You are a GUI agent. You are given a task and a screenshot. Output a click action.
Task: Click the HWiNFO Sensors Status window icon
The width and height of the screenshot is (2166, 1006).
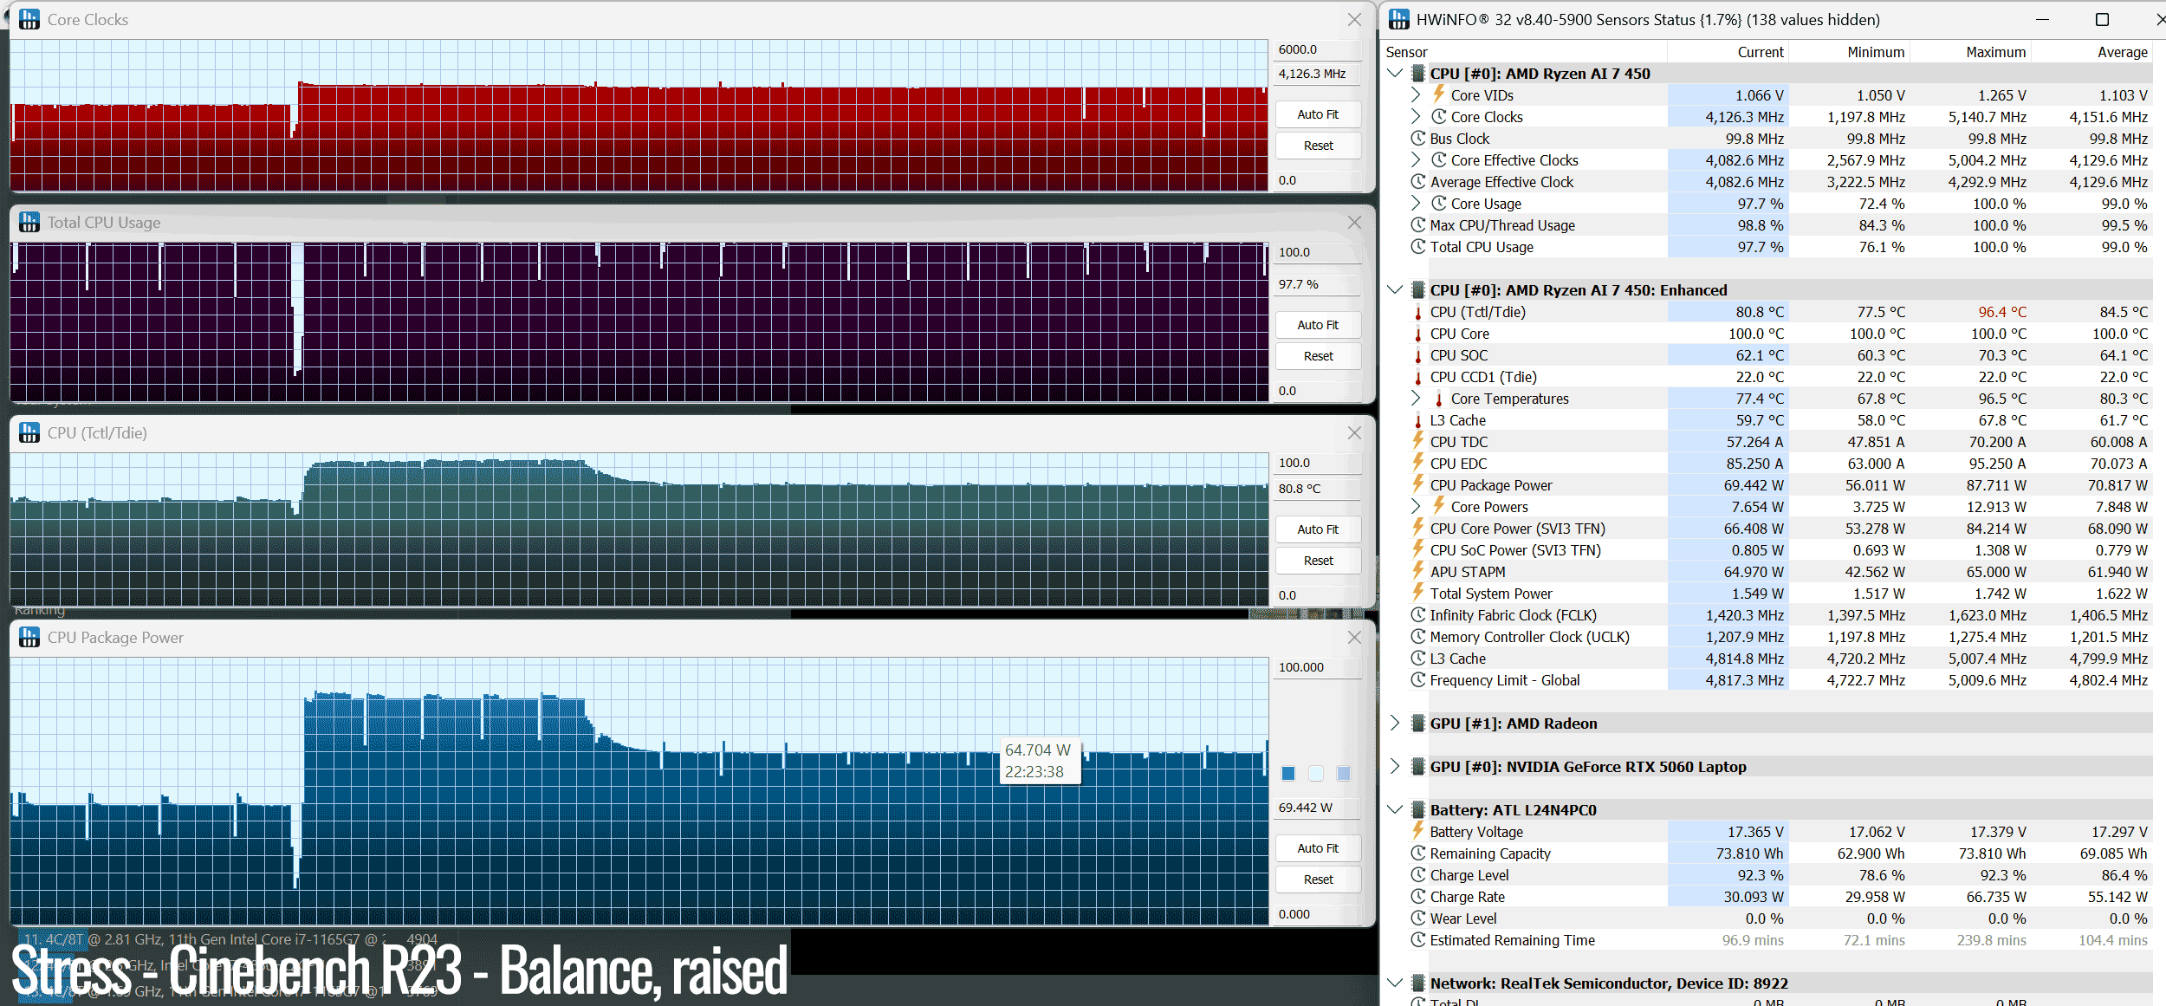[1399, 19]
